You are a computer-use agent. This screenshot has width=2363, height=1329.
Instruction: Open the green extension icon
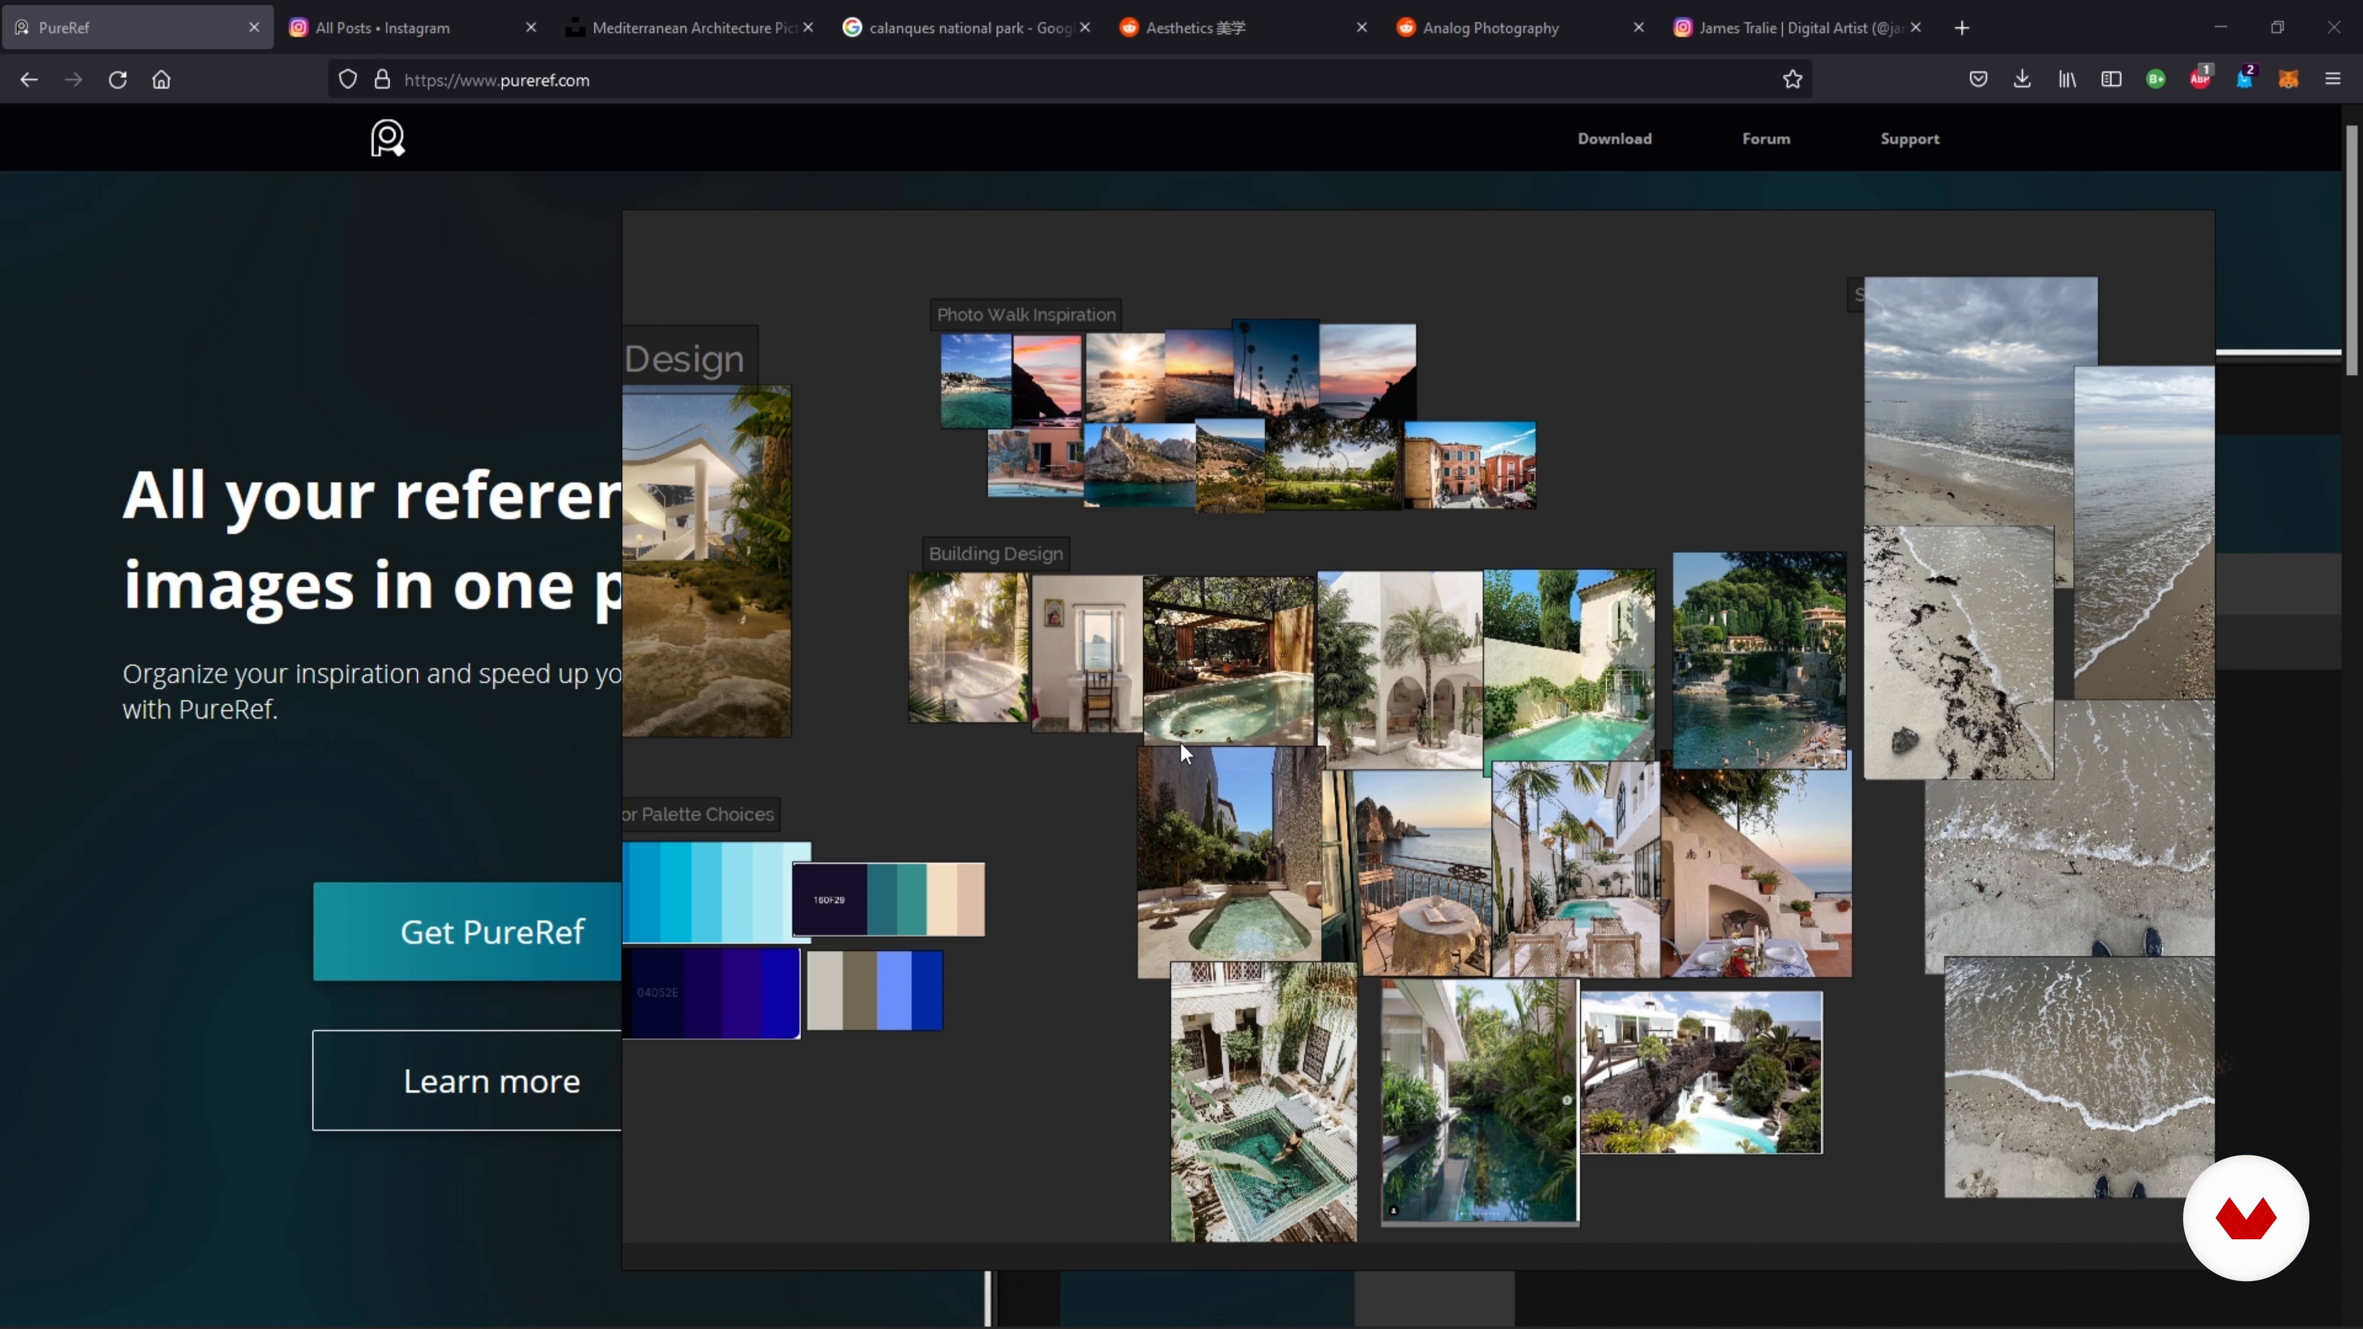2157,80
